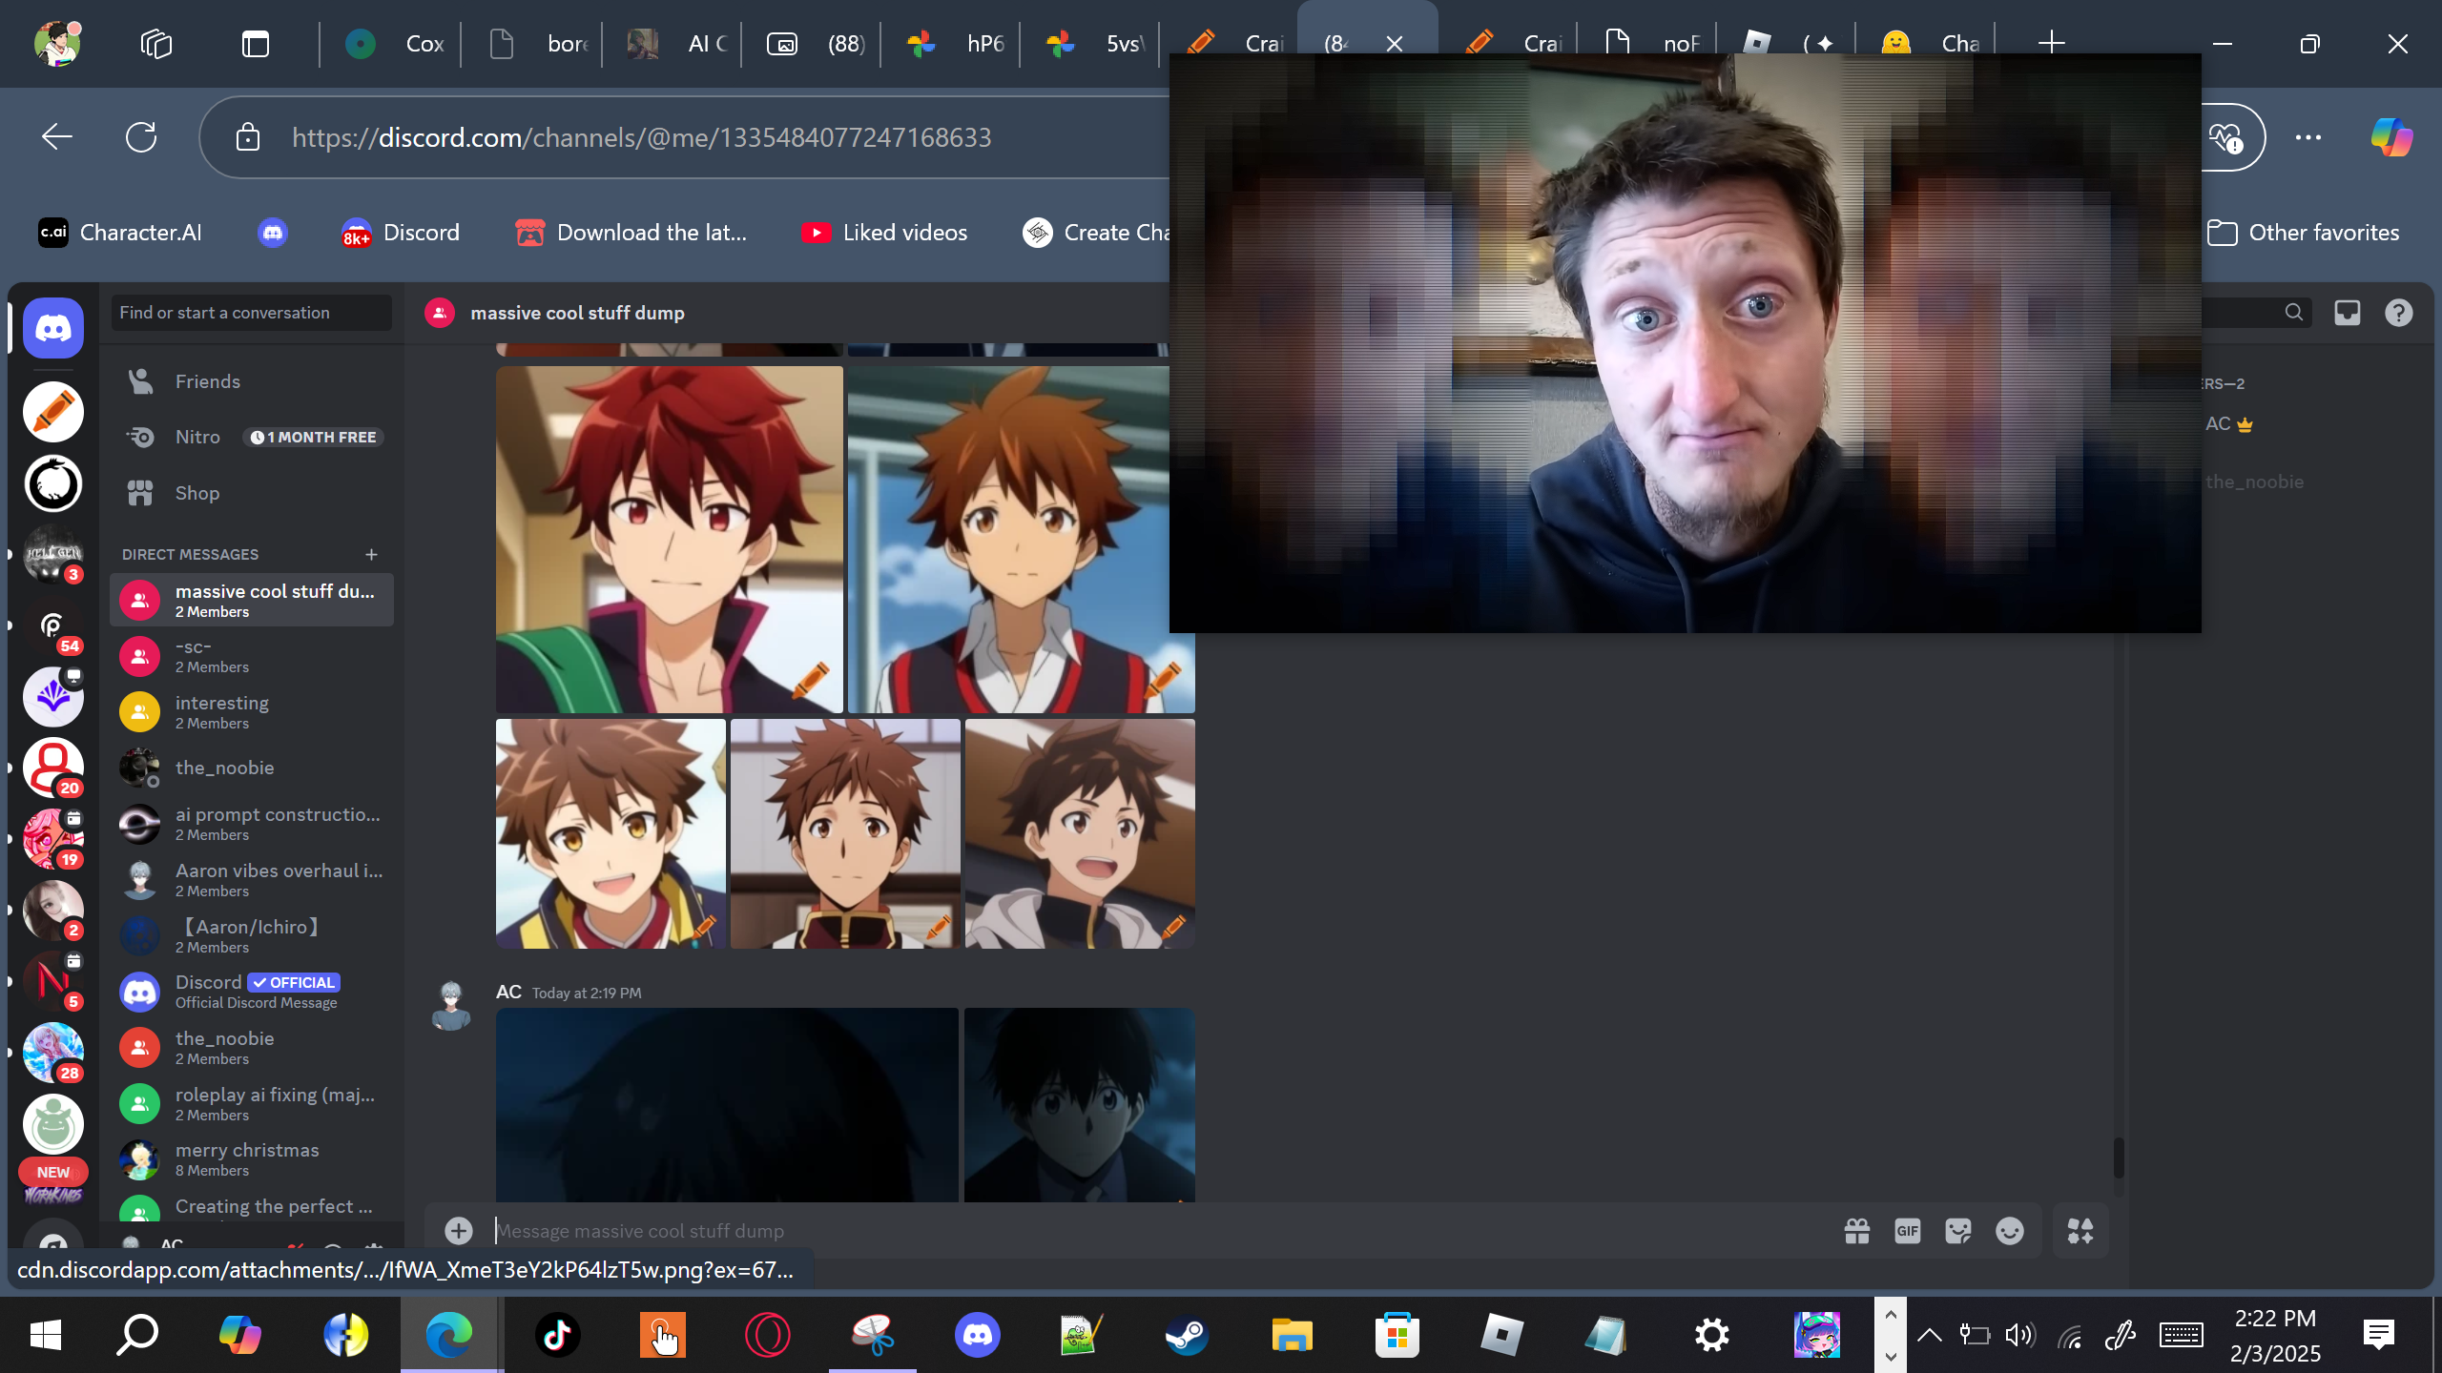Open Windows notification center

2379,1335
